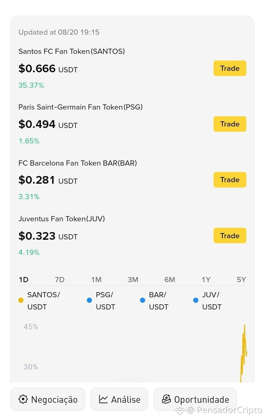Click the Oportunidade hand-coin icon
The height and width of the screenshot is (419, 265).
pyautogui.click(x=166, y=399)
